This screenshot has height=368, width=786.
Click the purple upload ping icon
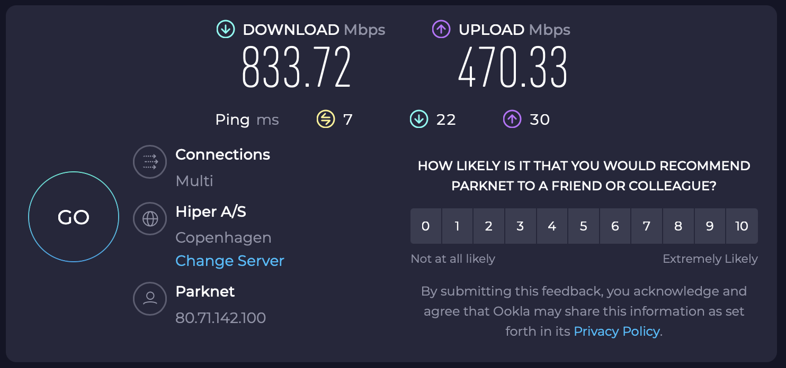pyautogui.click(x=512, y=119)
